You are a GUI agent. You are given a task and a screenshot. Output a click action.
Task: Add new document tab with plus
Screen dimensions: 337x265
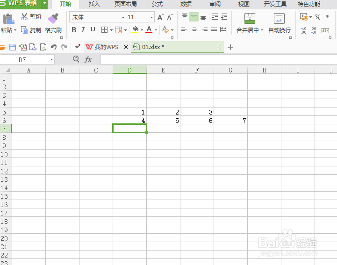[230, 47]
